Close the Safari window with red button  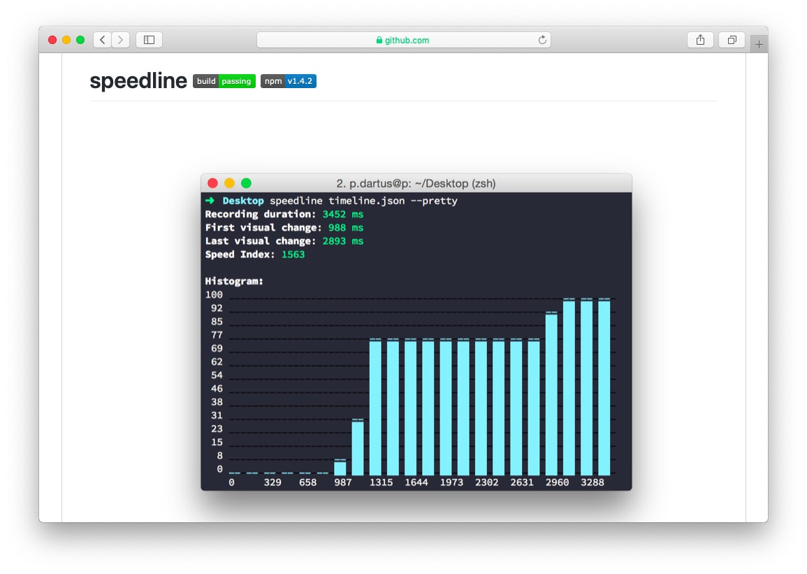coord(52,40)
